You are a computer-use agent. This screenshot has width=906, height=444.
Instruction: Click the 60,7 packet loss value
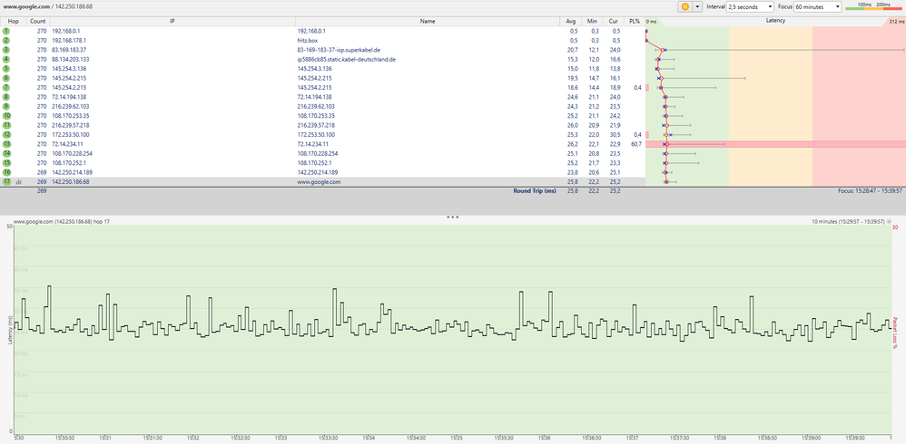click(636, 143)
